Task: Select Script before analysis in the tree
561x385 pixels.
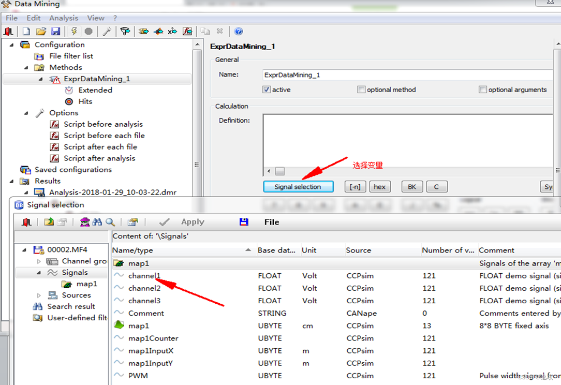Action: coord(103,124)
